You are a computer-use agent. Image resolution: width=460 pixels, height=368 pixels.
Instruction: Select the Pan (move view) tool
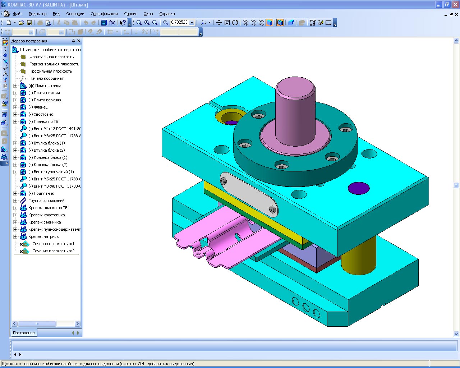tap(219, 23)
